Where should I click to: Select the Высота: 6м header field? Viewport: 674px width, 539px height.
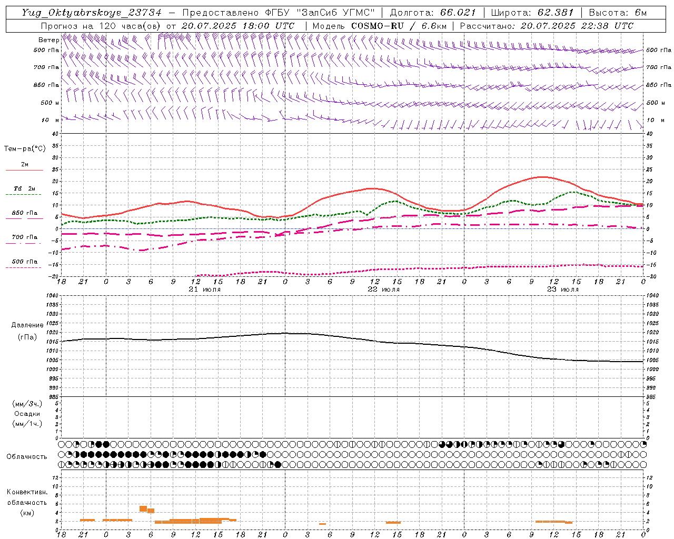click(618, 13)
